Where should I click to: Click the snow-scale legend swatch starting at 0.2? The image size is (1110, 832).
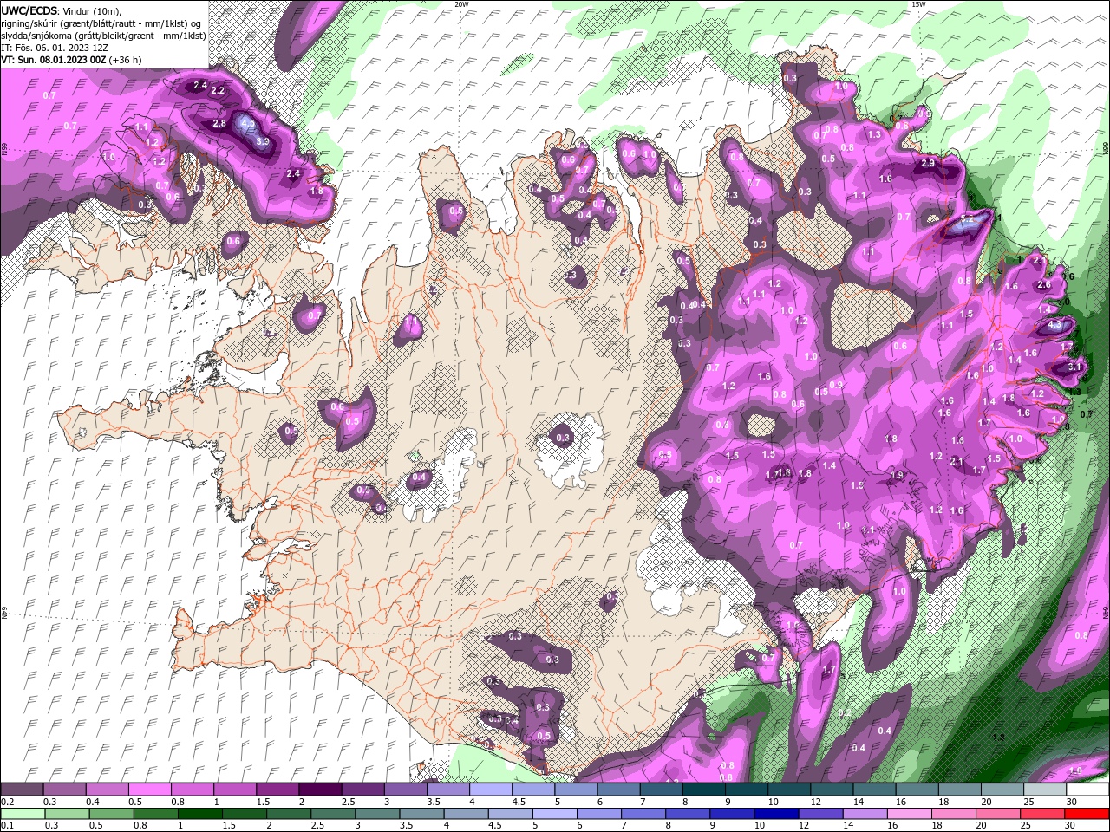pyautogui.click(x=22, y=790)
